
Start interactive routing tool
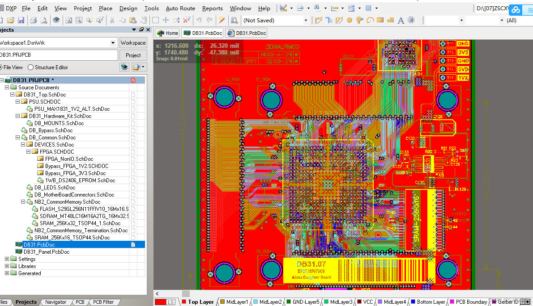pyautogui.click(x=319, y=21)
